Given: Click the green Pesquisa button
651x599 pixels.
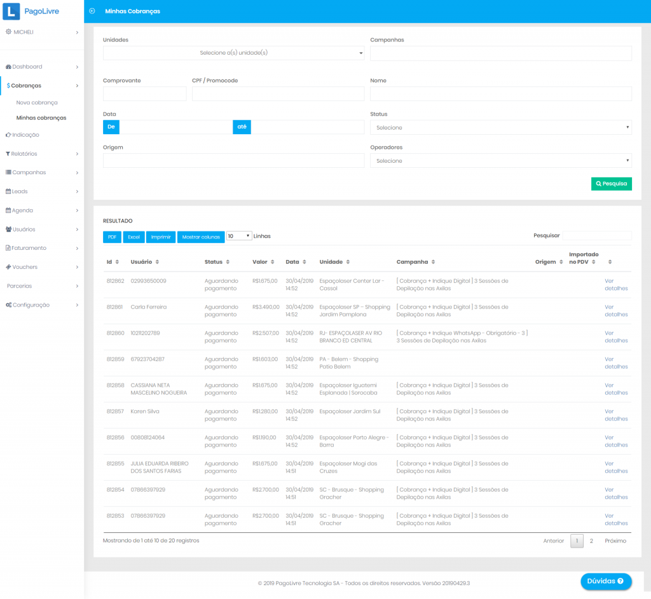Looking at the screenshot, I should (611, 184).
